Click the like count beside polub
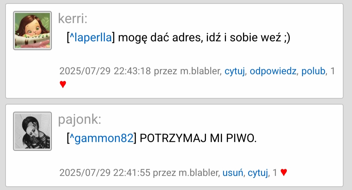352x190 pixels. click(333, 71)
